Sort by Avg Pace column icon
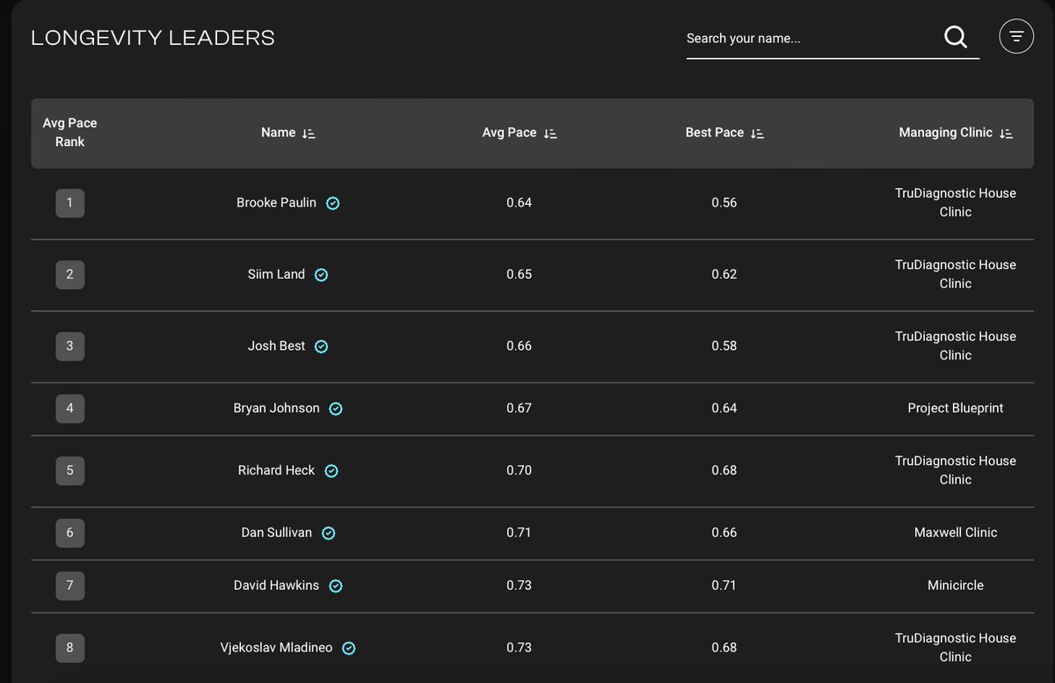 pyautogui.click(x=550, y=134)
